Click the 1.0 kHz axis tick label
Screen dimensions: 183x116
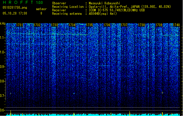[x=3, y=52]
